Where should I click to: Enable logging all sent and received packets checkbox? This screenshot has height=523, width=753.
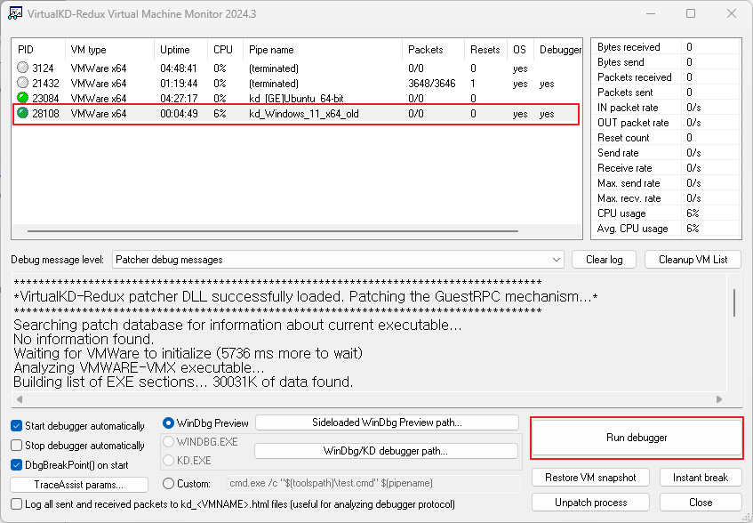[x=16, y=504]
